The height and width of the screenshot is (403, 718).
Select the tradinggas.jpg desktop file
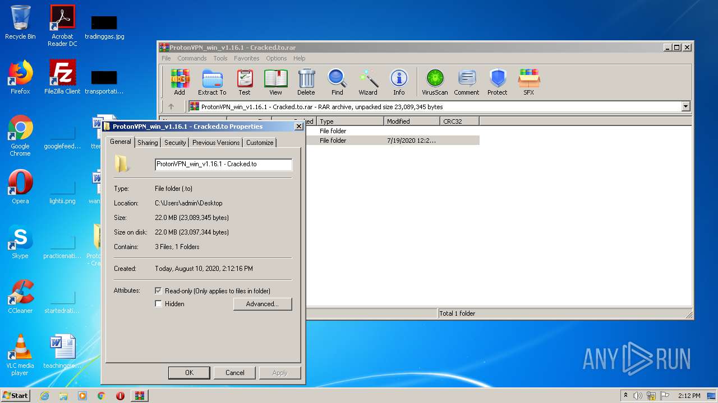tap(104, 26)
